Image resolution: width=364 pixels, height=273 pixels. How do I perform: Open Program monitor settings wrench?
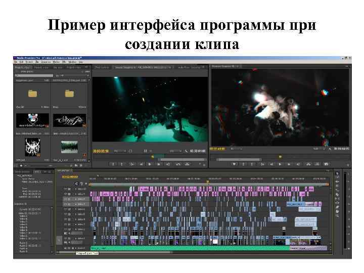coord(330,149)
